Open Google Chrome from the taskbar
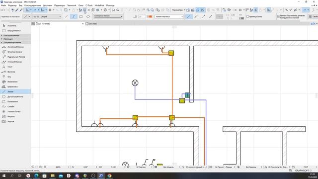 109,176
